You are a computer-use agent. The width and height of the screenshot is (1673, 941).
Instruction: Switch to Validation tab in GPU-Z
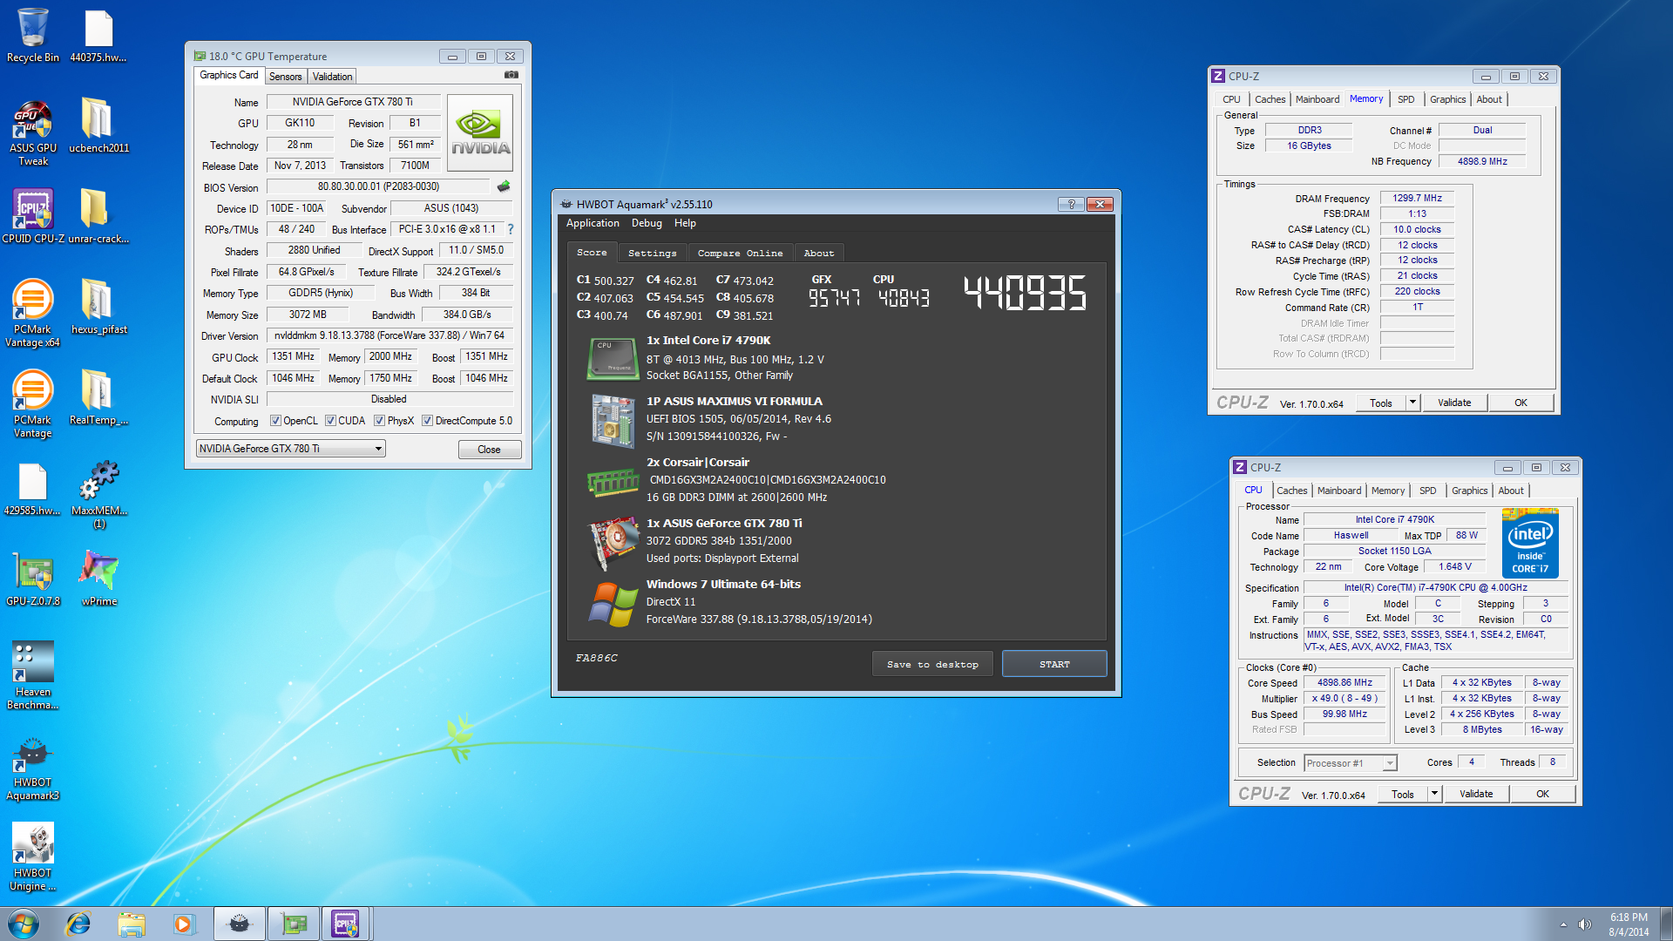(332, 77)
